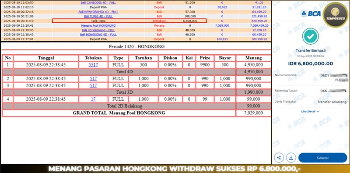The width and height of the screenshot is (350, 173).
Task: Click the BCA share icon button
Action: (x=279, y=158)
